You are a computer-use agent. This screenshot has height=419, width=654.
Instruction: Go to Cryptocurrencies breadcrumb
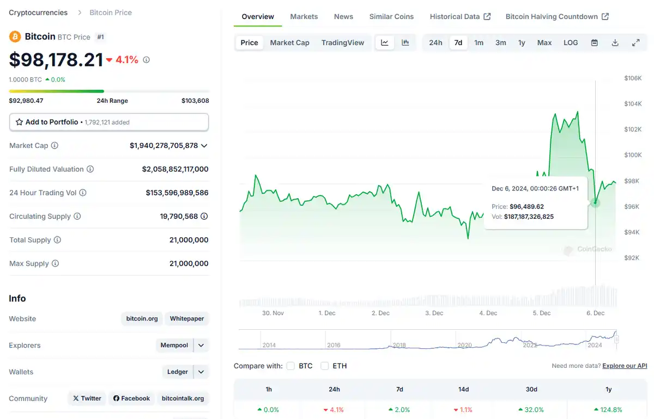pos(38,12)
